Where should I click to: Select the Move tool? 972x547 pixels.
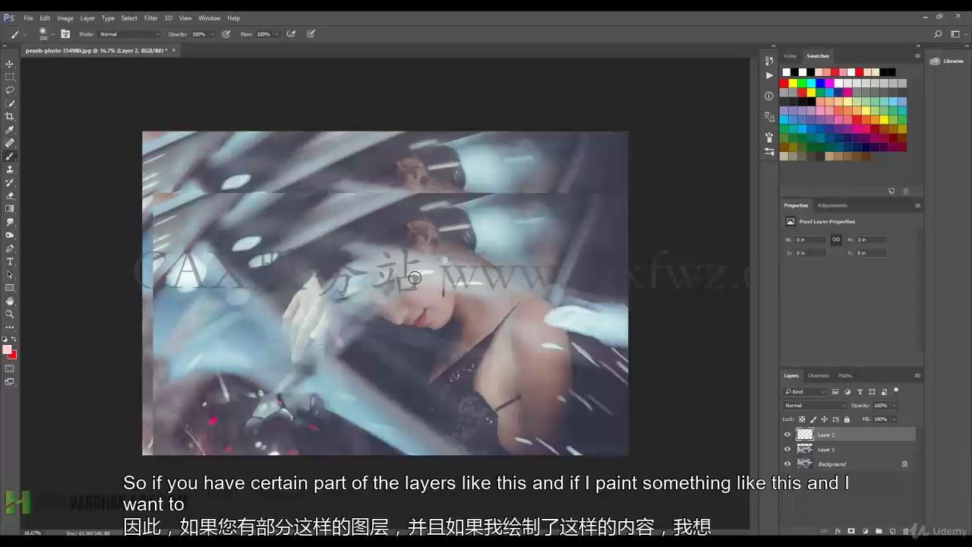point(10,64)
